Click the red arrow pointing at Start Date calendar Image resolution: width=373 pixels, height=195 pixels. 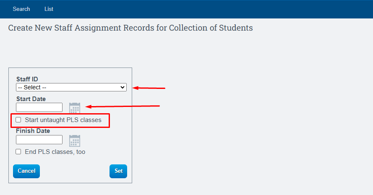(123, 106)
